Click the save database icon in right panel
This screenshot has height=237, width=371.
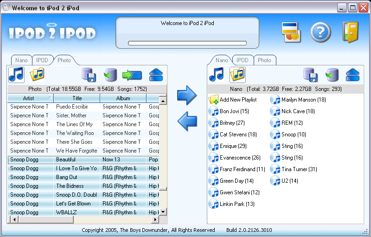(310, 75)
